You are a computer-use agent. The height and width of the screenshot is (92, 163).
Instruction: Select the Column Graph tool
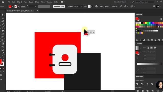tap(3, 50)
